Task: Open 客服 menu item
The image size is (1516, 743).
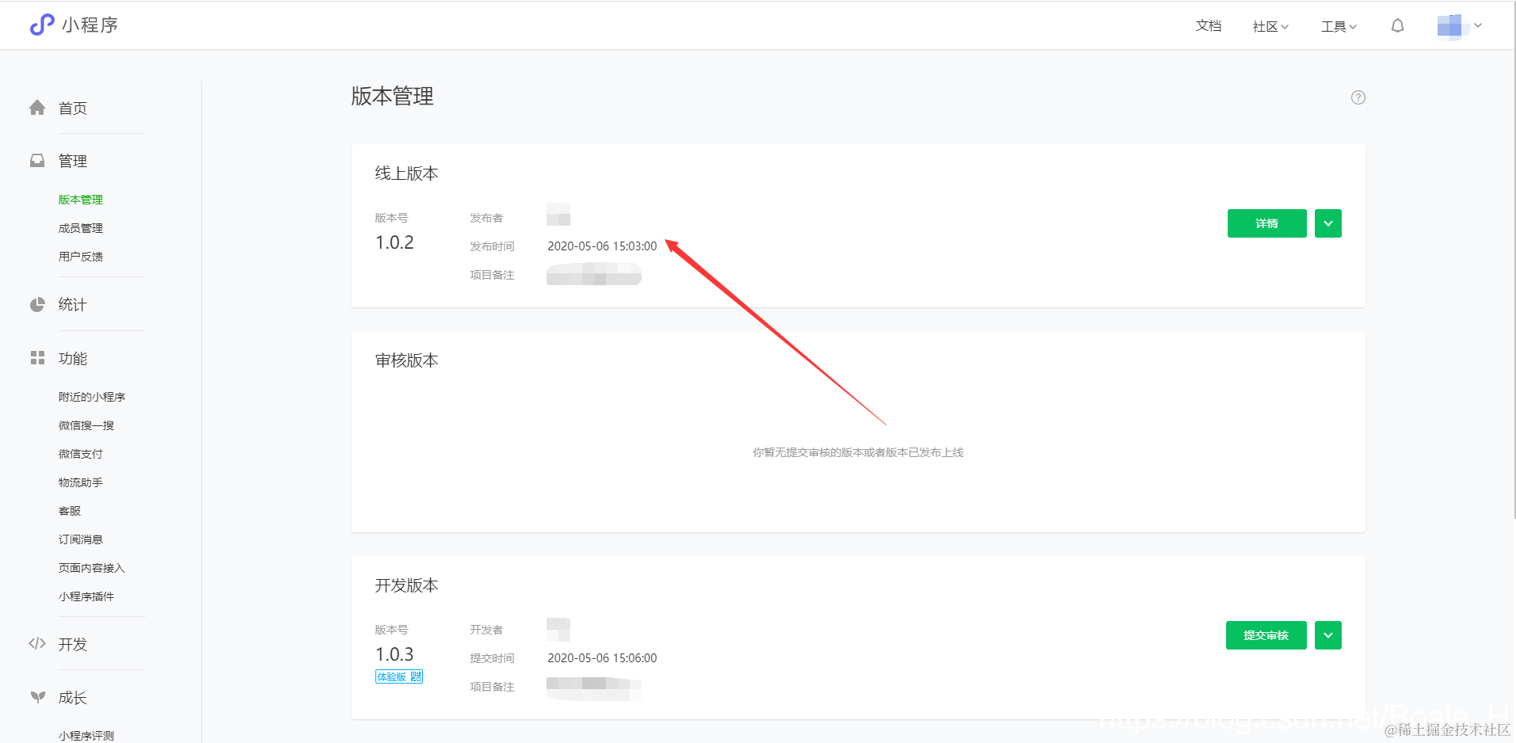Action: (x=70, y=511)
